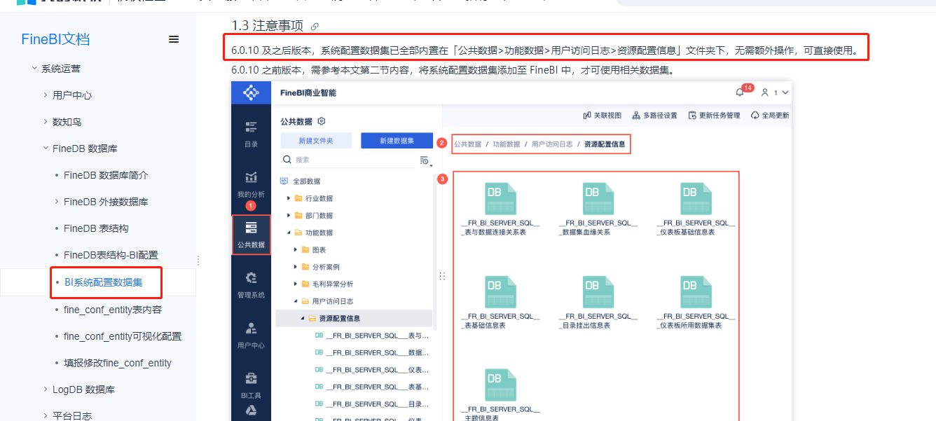Expand the 数知鸟 section
Image resolution: width=936 pixels, height=421 pixels.
click(46, 122)
